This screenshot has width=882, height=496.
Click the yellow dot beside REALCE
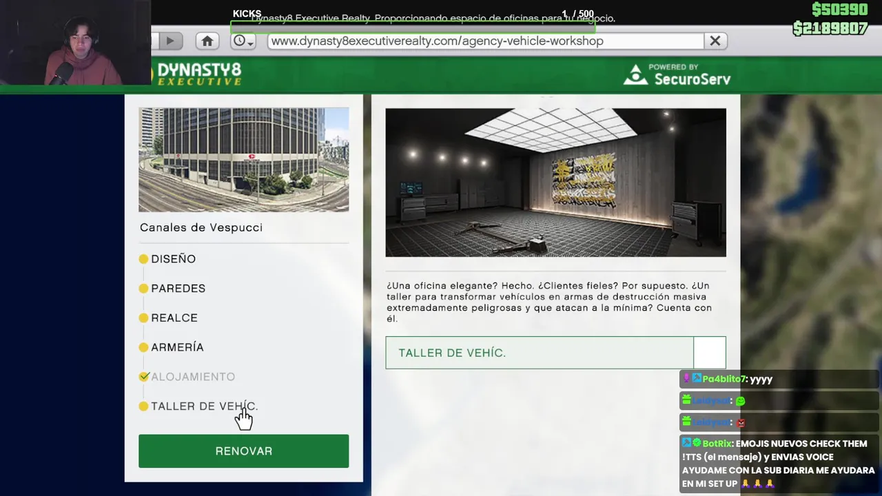pyautogui.click(x=143, y=318)
